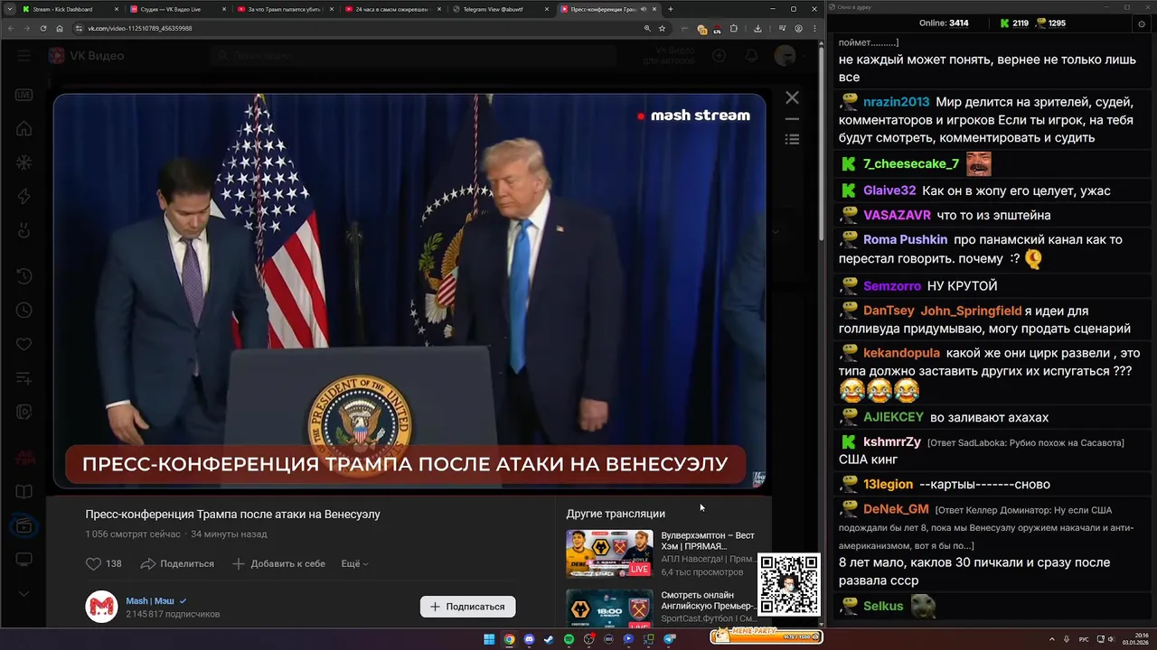Go back in the browser
Viewport: 1157px width, 650px height.
[11, 28]
